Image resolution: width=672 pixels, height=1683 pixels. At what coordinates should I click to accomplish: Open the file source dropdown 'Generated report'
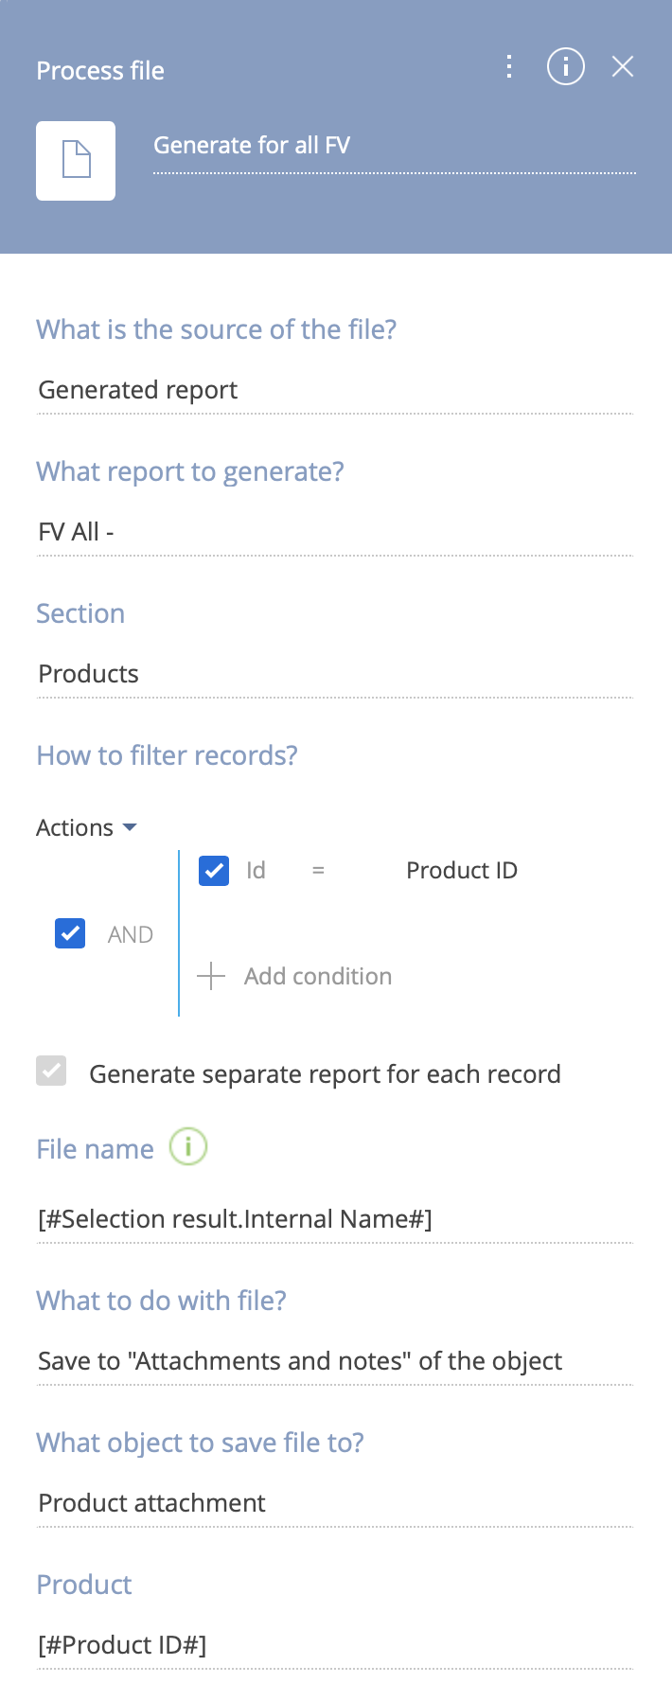(335, 390)
